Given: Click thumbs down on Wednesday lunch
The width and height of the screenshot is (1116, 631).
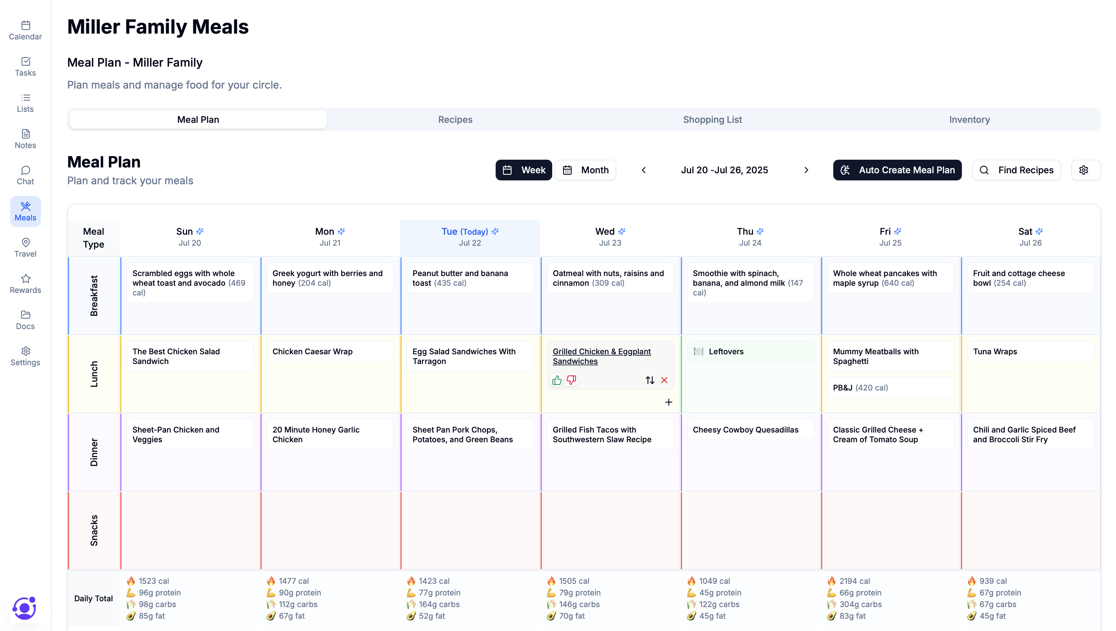Looking at the screenshot, I should pyautogui.click(x=572, y=380).
